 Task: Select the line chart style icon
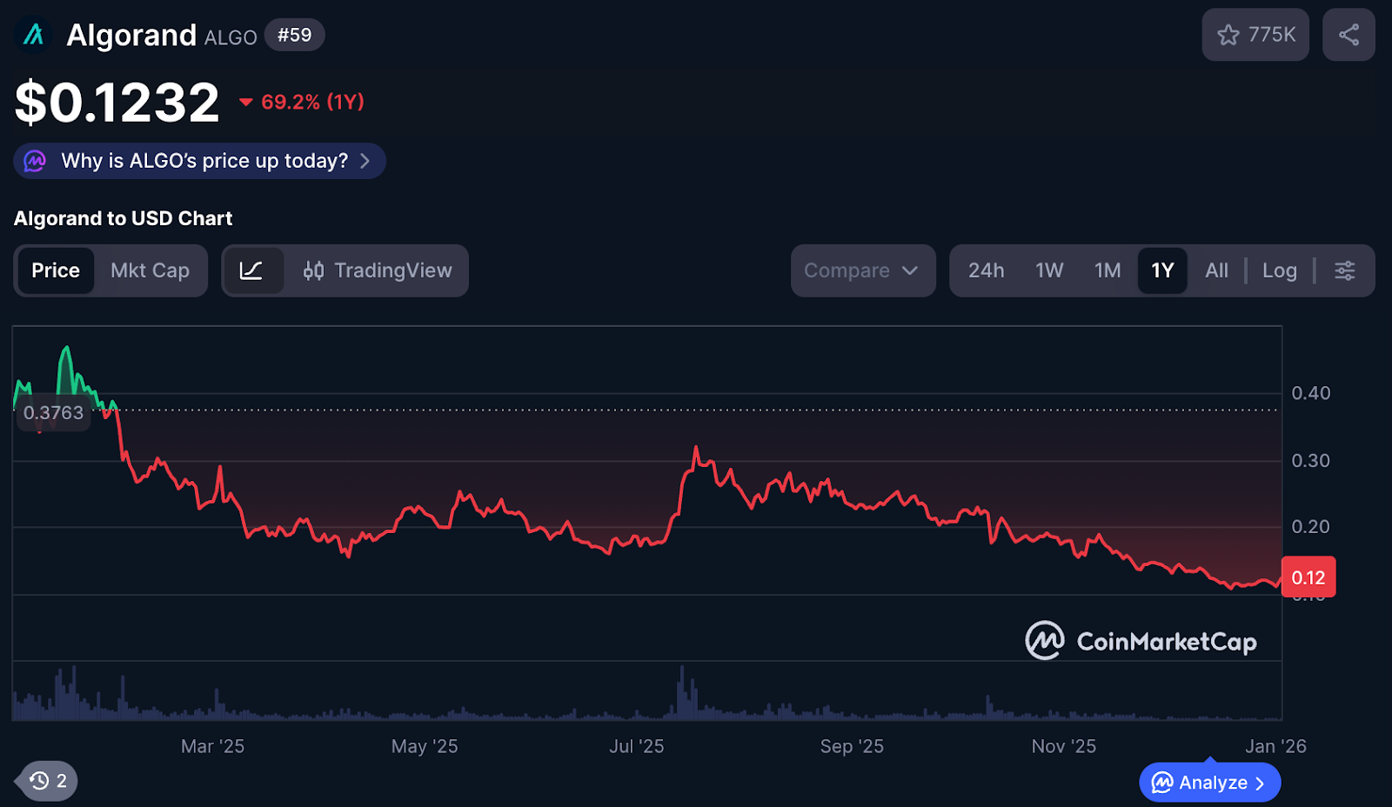pyautogui.click(x=253, y=270)
